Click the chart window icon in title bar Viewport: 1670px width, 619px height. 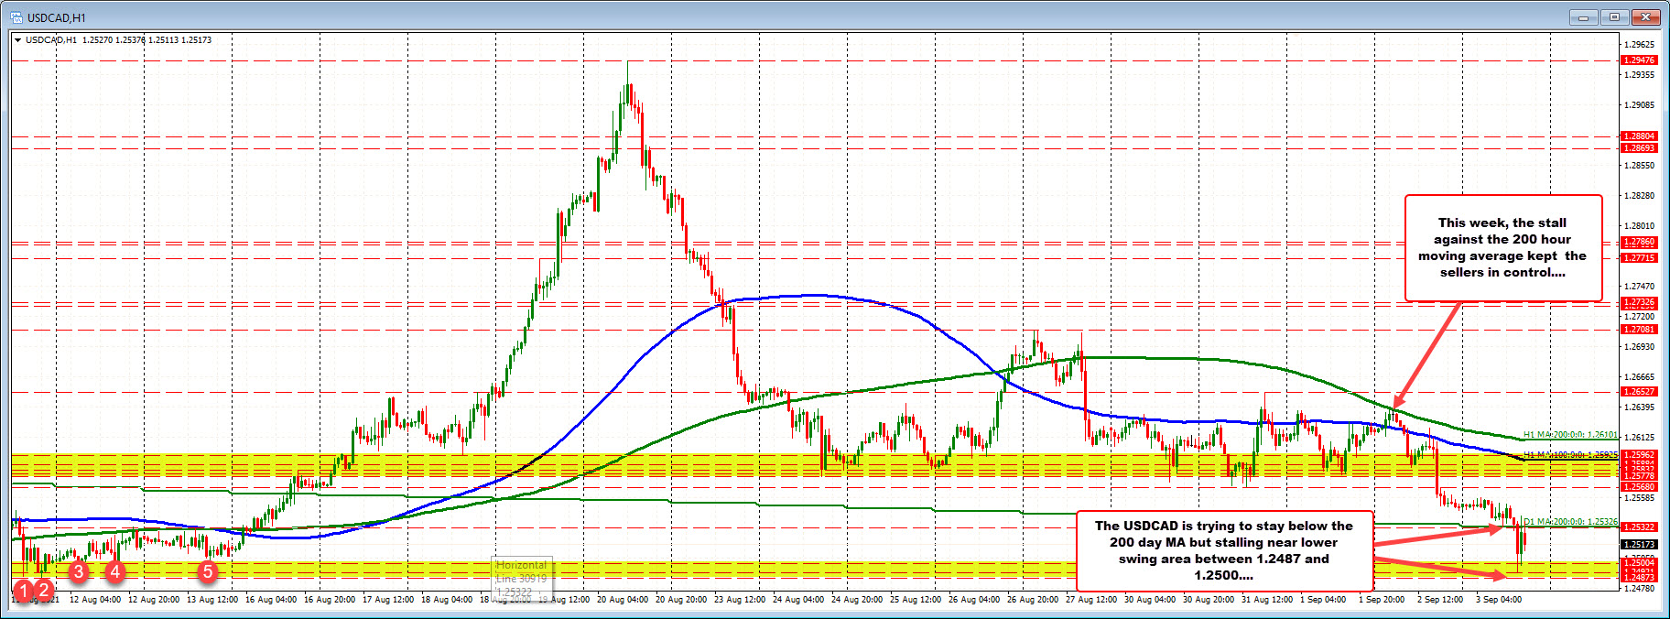coord(16,17)
